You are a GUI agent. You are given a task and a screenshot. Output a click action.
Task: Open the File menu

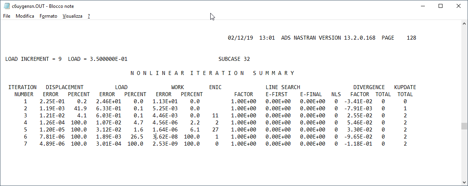[7, 16]
